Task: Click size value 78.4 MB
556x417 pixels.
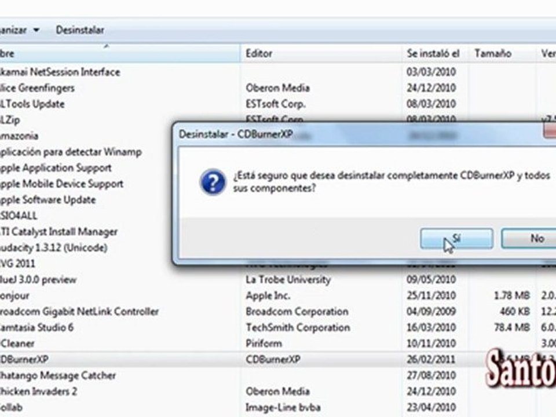Action: tap(511, 327)
